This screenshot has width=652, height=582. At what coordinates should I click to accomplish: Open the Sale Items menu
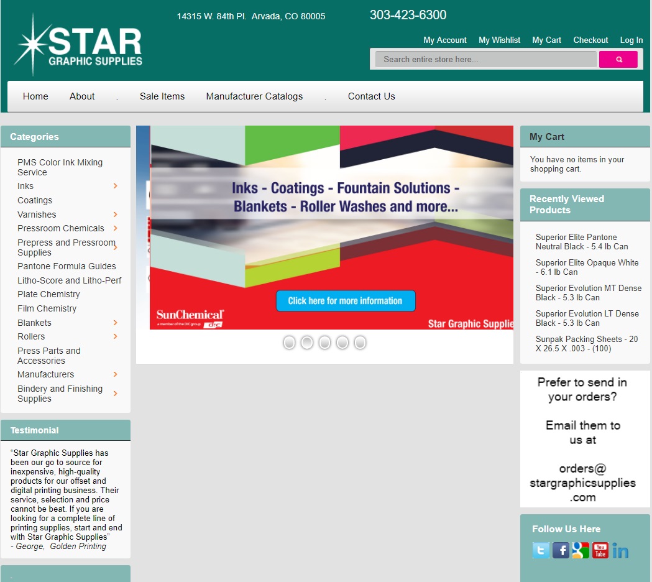coord(162,96)
